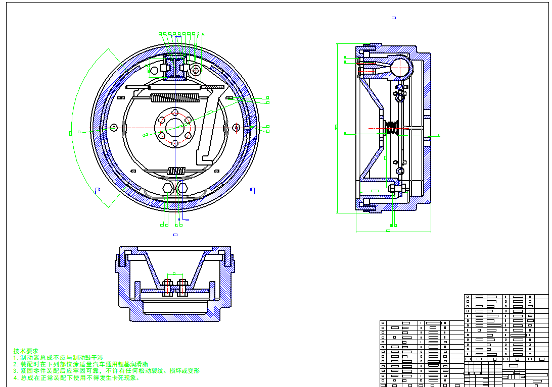Click the center hub of the front view

click(174, 128)
